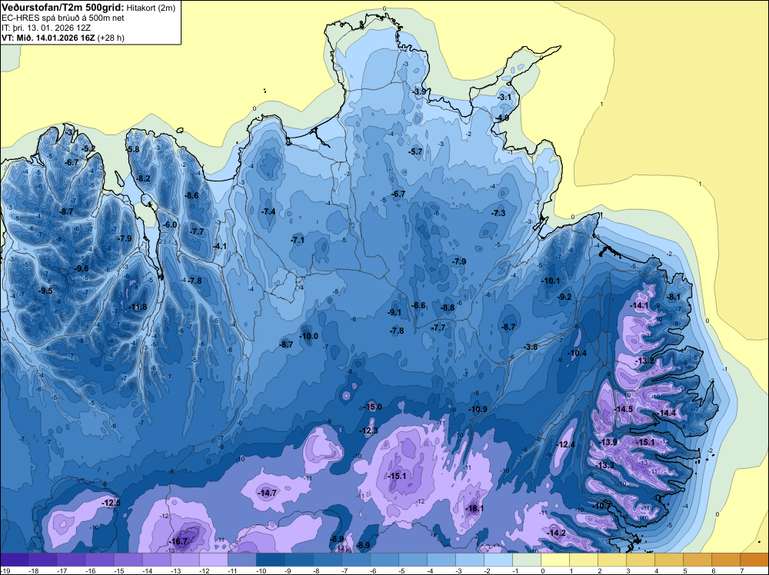This screenshot has width=769, height=575.
Task: Click the legend color swatch labeled -19
Action: pos(14,560)
